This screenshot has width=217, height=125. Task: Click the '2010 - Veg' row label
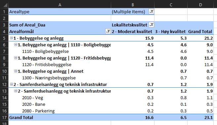[x=32, y=98]
